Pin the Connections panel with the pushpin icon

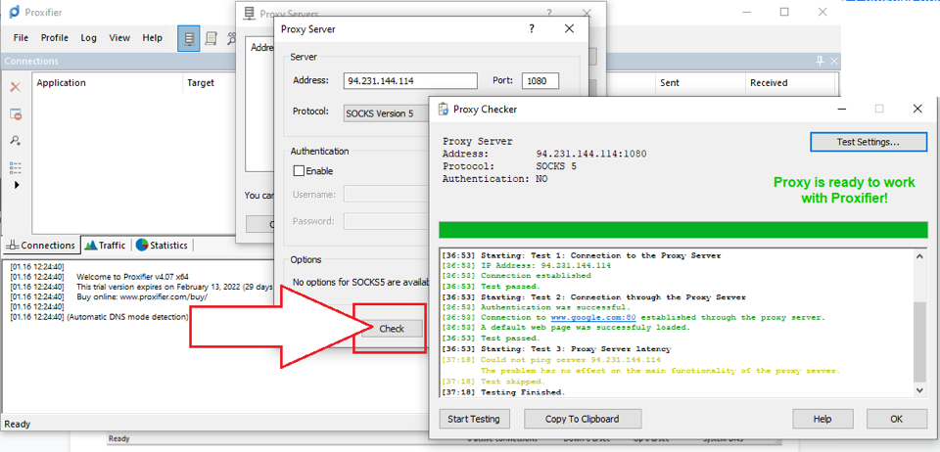click(x=821, y=61)
